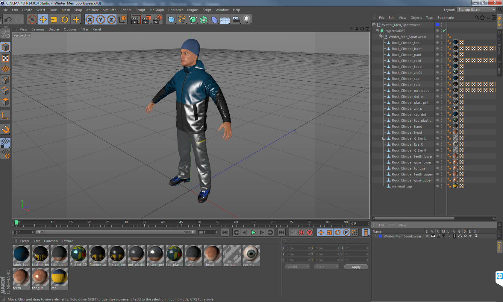Open viewport Cameras menu
The image size is (503, 302).
(x=38, y=29)
